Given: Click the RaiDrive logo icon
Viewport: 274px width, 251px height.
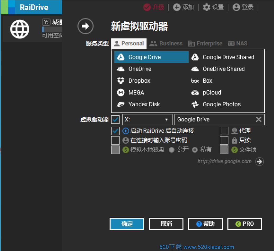Looking at the screenshot, I should tap(8, 7).
